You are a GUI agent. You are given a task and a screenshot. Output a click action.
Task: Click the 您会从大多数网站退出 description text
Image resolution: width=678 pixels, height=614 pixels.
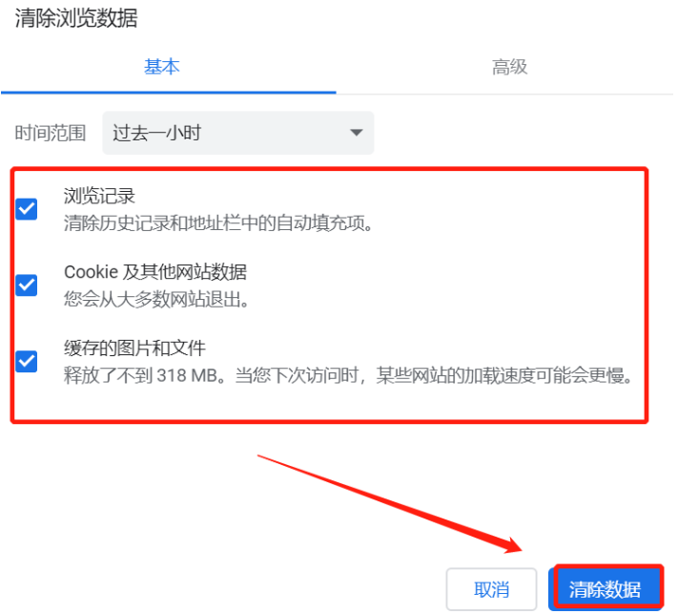[156, 299]
